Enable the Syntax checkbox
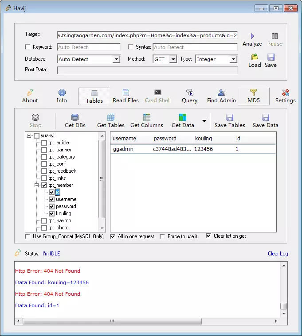The width and height of the screenshot is (302, 336). [x=130, y=47]
